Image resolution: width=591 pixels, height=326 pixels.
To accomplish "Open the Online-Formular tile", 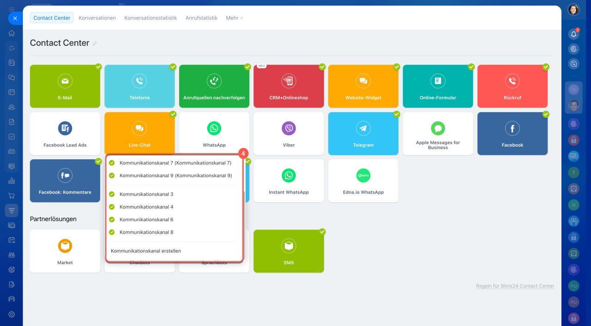I will point(438,86).
